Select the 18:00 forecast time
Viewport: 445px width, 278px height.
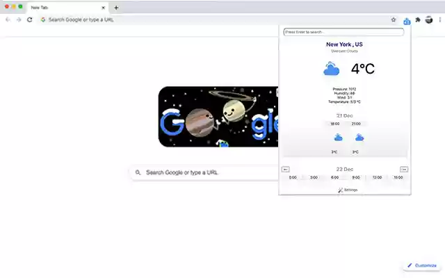click(335, 124)
